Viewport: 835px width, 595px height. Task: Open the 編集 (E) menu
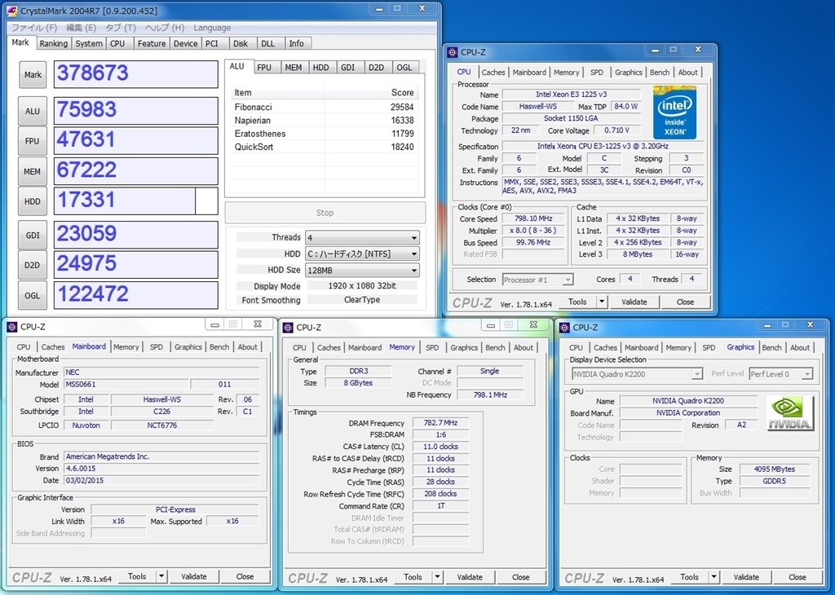81,28
